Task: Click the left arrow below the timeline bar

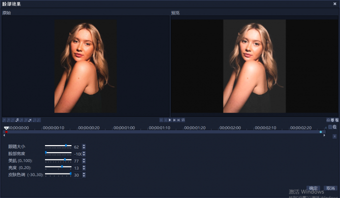Action: (4, 135)
